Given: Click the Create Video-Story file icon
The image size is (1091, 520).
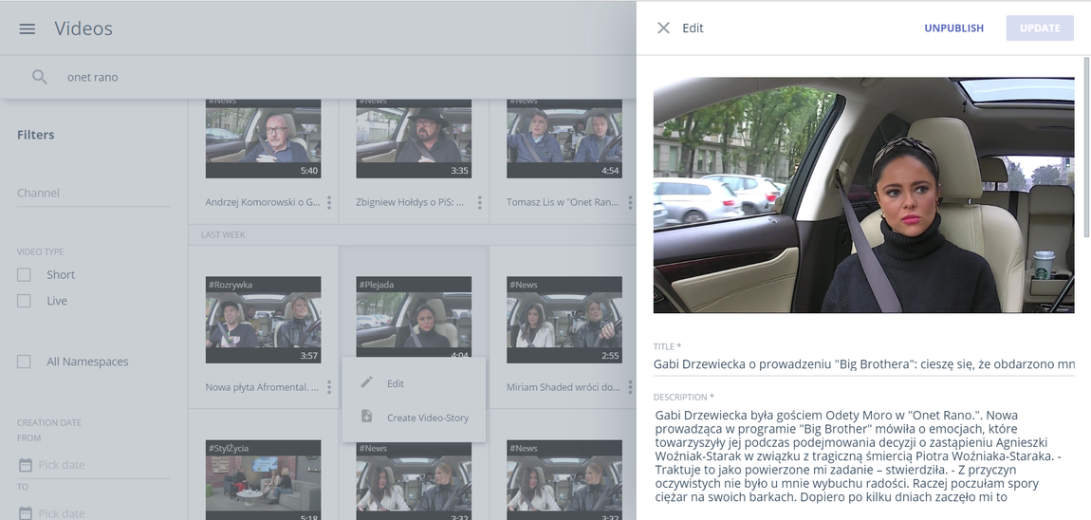Looking at the screenshot, I should coord(367,417).
